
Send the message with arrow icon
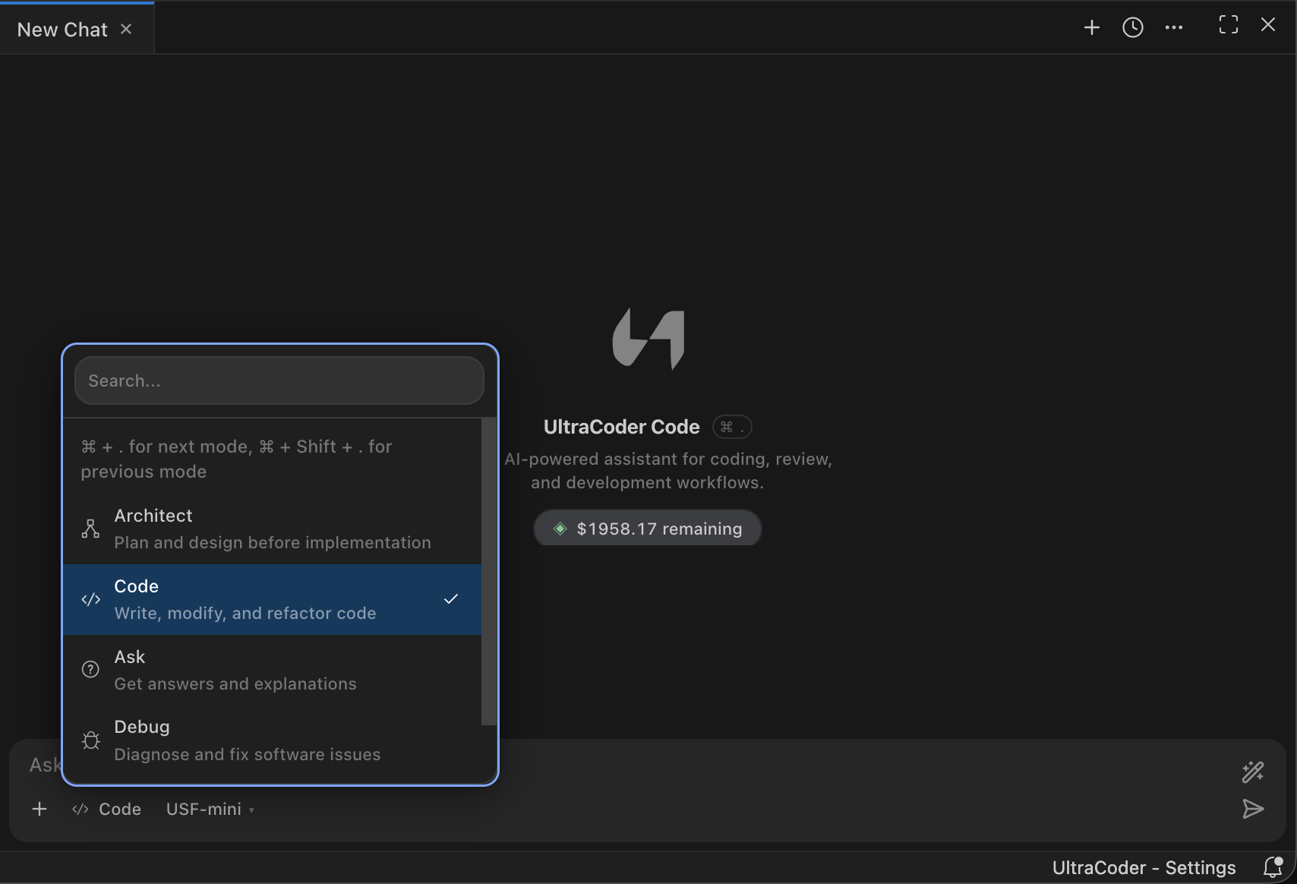click(1253, 809)
